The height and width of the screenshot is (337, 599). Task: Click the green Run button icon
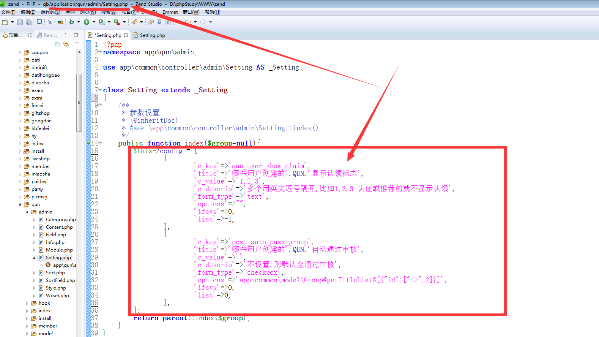87,22
